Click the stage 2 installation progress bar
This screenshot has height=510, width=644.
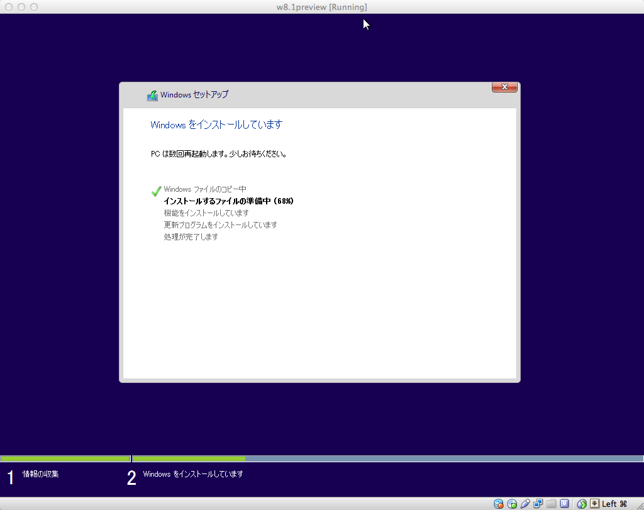click(x=387, y=458)
